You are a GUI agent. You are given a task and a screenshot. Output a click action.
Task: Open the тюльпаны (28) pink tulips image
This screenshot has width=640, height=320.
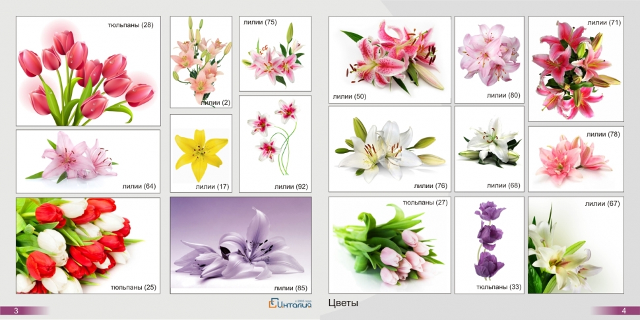[88, 71]
